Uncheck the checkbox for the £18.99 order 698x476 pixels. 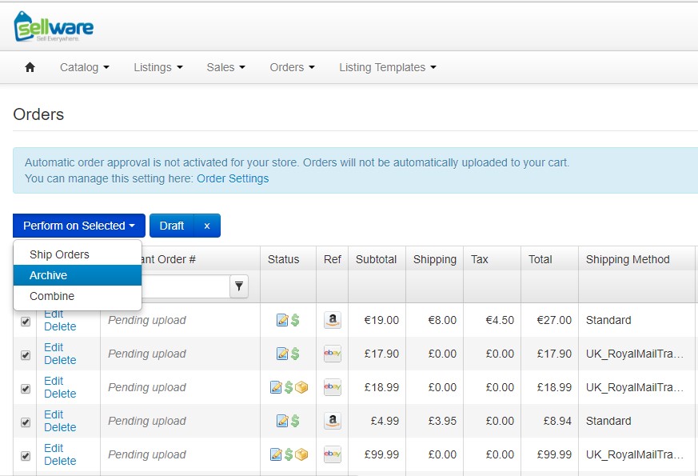point(26,389)
